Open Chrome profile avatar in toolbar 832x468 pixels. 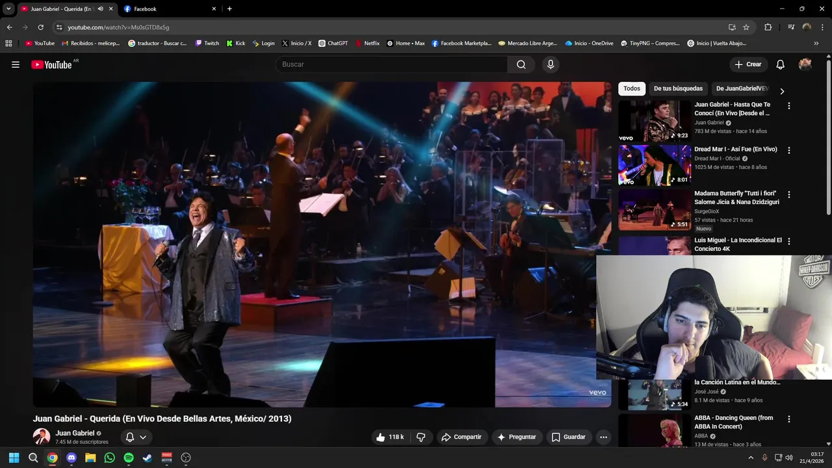click(x=807, y=27)
